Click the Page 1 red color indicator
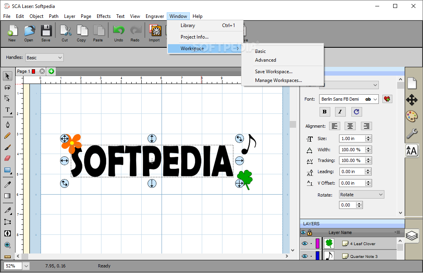 (33, 71)
